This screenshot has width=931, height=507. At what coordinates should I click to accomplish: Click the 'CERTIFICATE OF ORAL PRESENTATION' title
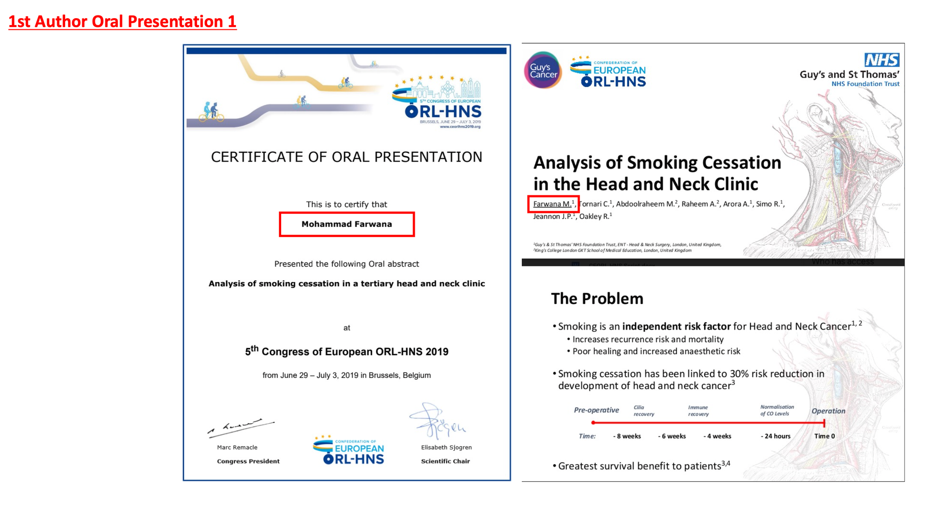(x=346, y=157)
